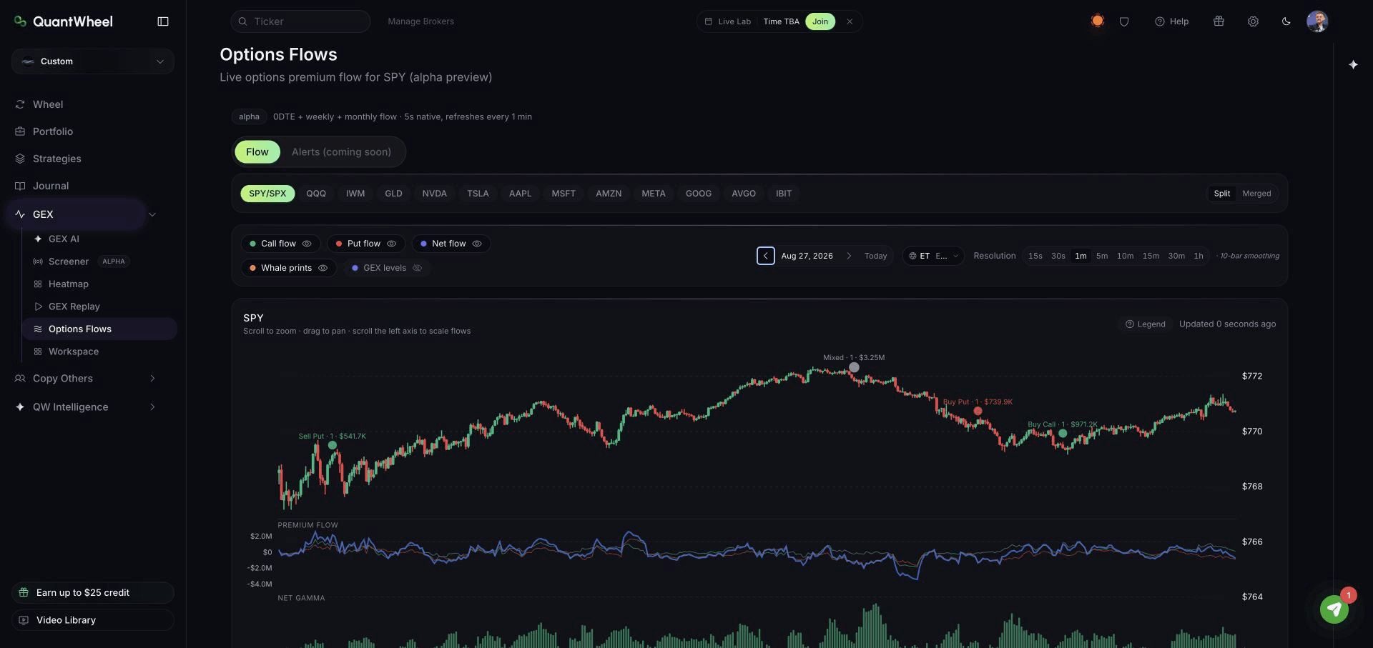Close the Live Lab banner
Screen dimensions: 1373x648
click(850, 21)
